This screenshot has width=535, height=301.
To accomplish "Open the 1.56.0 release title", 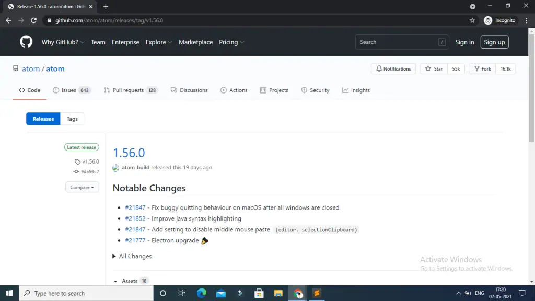I will coord(129,153).
